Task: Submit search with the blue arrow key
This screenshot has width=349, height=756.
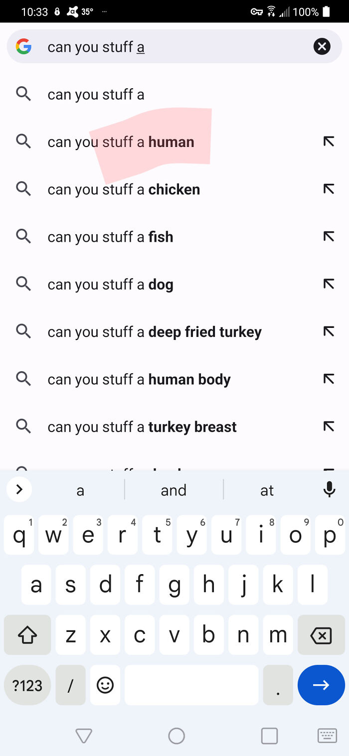Action: 321,685
